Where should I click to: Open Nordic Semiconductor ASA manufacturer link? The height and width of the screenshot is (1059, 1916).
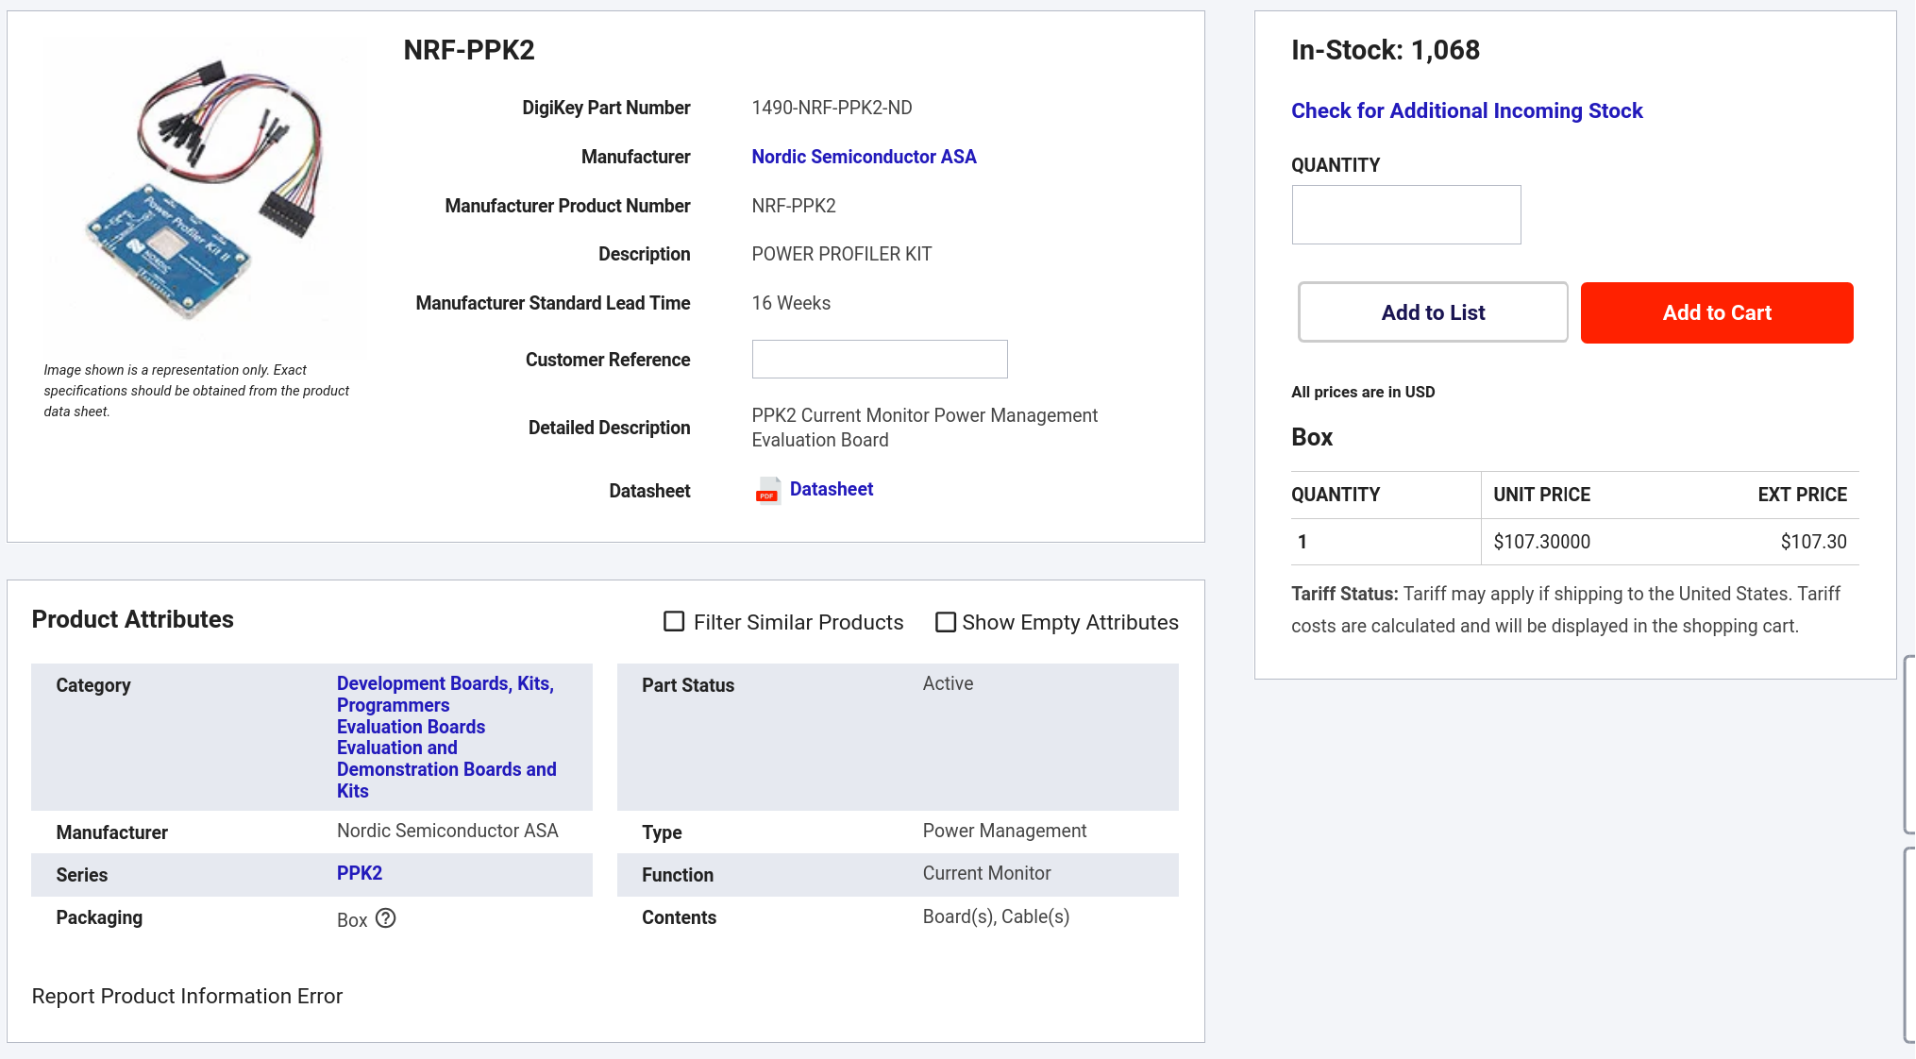[x=864, y=157]
